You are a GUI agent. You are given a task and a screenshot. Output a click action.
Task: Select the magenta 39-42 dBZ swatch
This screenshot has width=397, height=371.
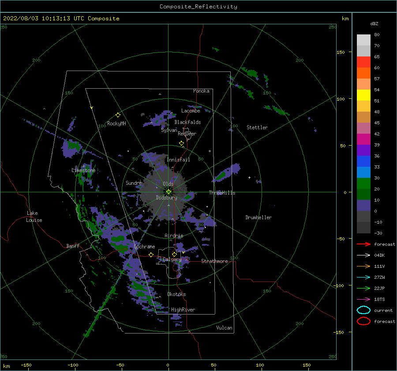[x=363, y=139]
